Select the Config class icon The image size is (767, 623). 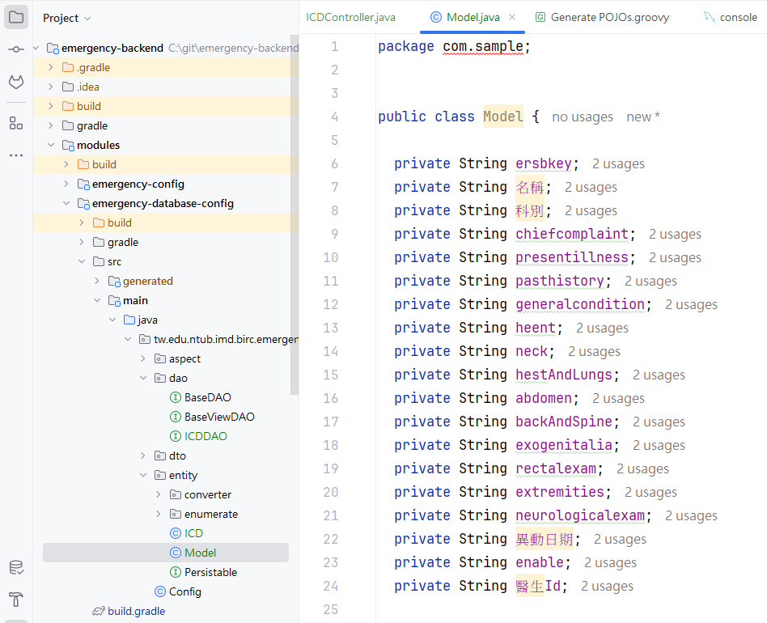[x=160, y=591]
